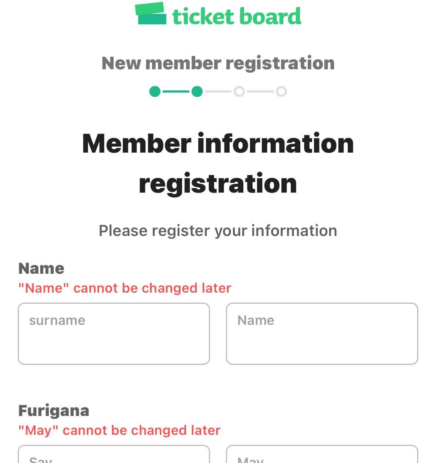Image resolution: width=436 pixels, height=463 pixels.
Task: Click the 'New member registration' heading
Action: [x=218, y=63]
